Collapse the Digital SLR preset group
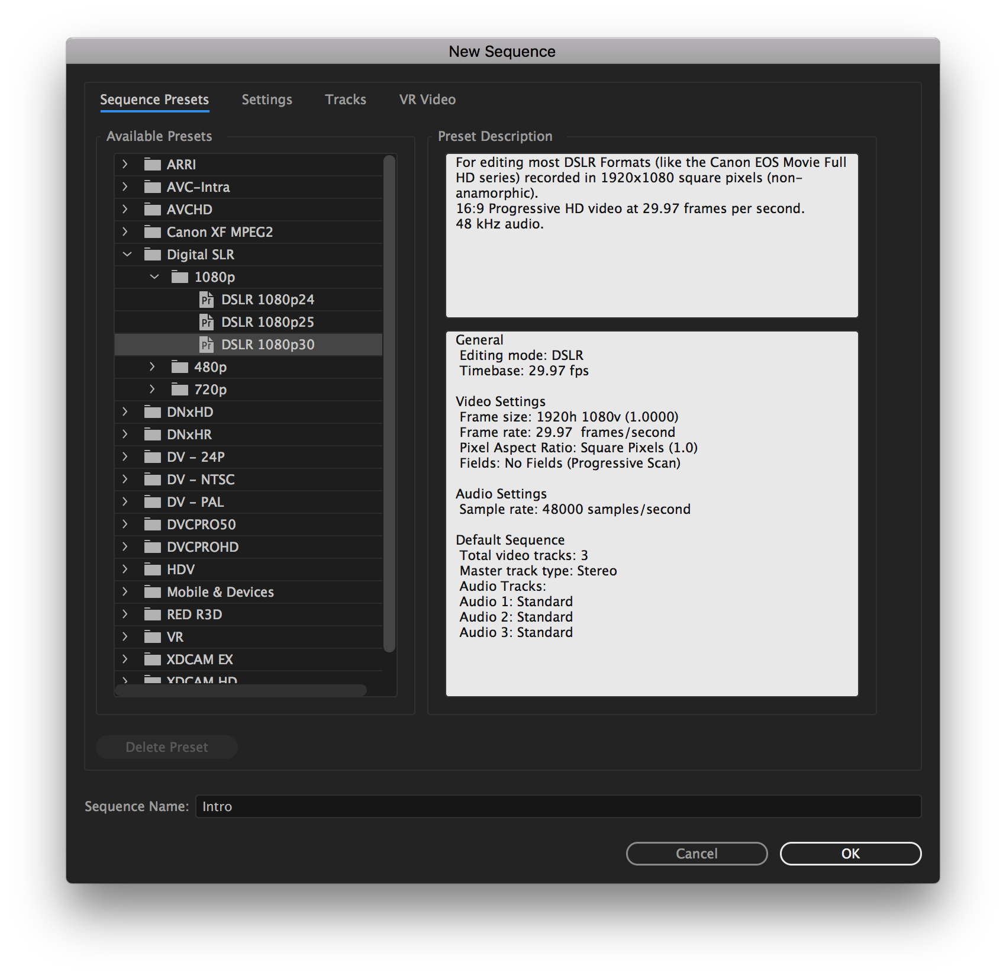This screenshot has width=1006, height=978. click(127, 255)
